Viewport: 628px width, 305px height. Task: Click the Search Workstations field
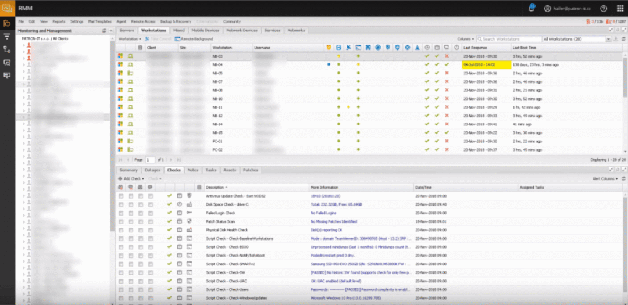pos(511,39)
